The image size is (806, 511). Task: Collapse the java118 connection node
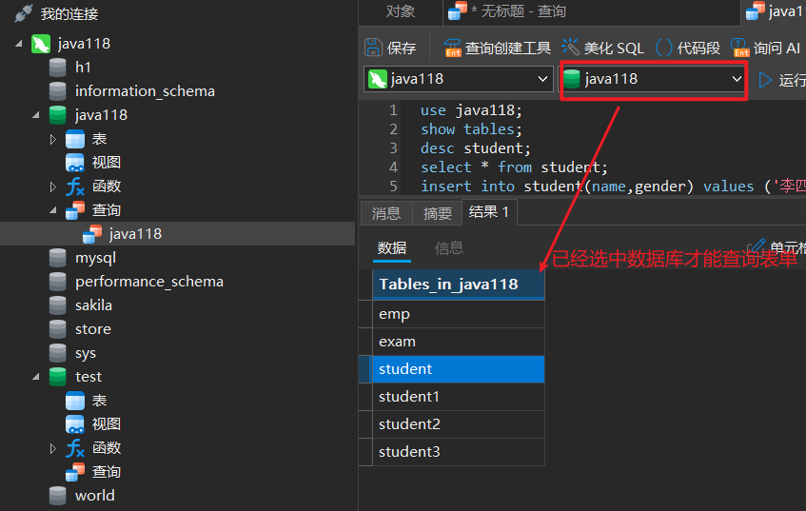[x=19, y=44]
